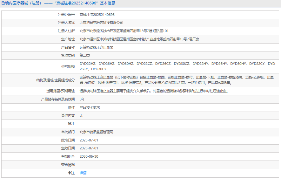This screenshot has width=281, height=178.
Task: Select the model list starting DYD22HZ
Action: click(x=177, y=66)
